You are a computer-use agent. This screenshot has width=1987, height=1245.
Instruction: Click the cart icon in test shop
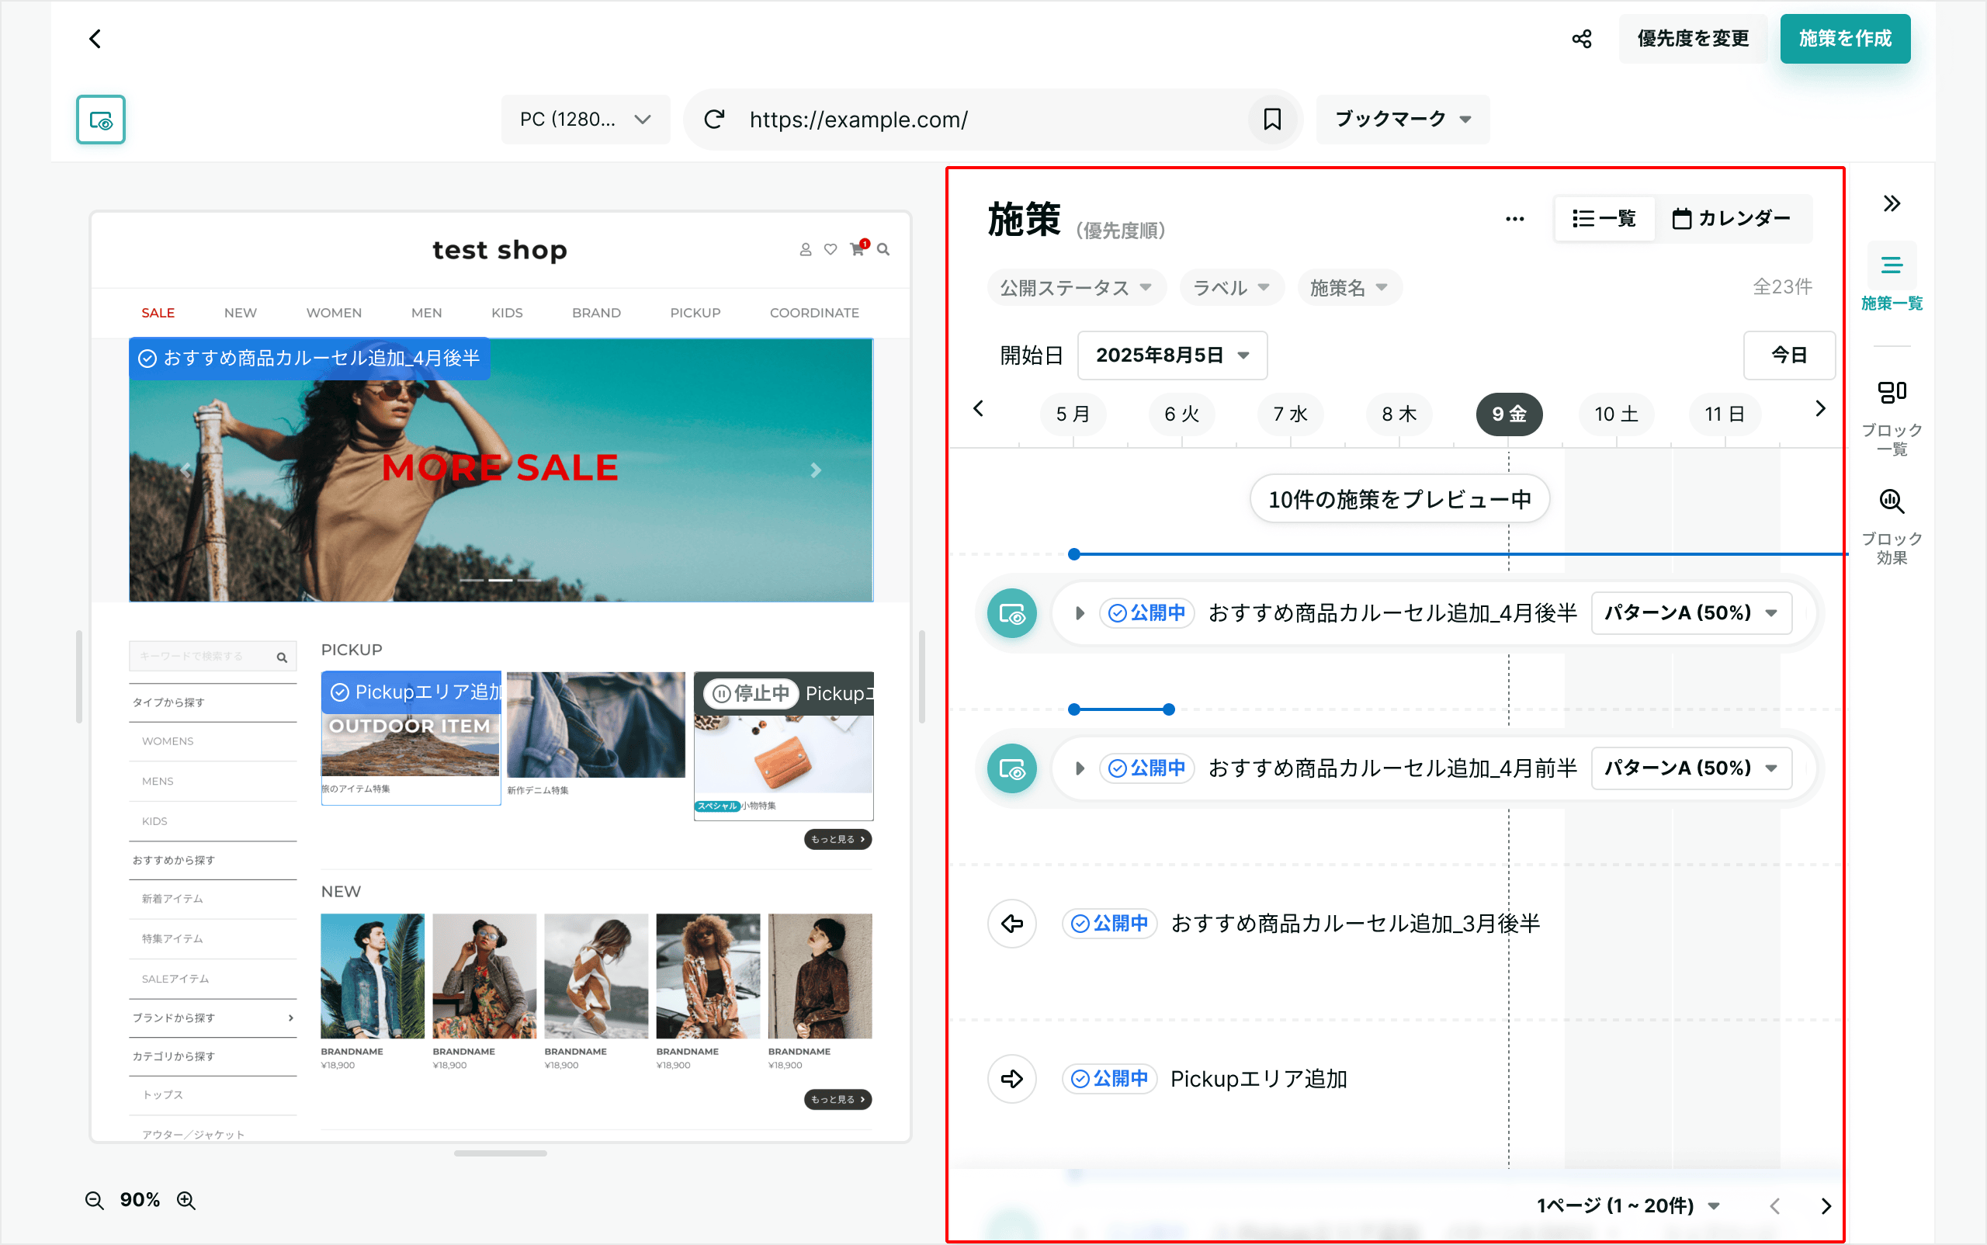pyautogui.click(x=858, y=248)
